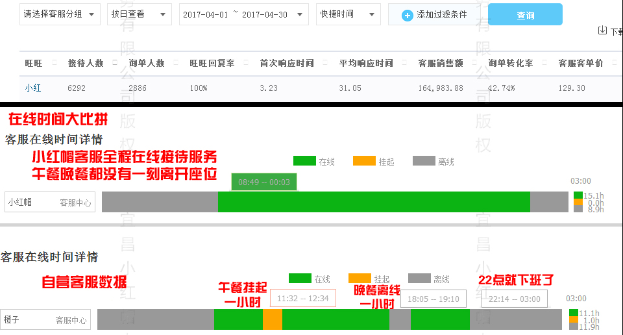This screenshot has height=335, width=623.
Task: Click gray 离线 legend swatch in 橙子 chart
Action: 419,278
